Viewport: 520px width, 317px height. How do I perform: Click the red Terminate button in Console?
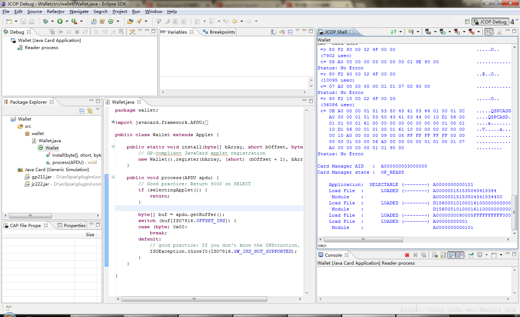(x=407, y=255)
